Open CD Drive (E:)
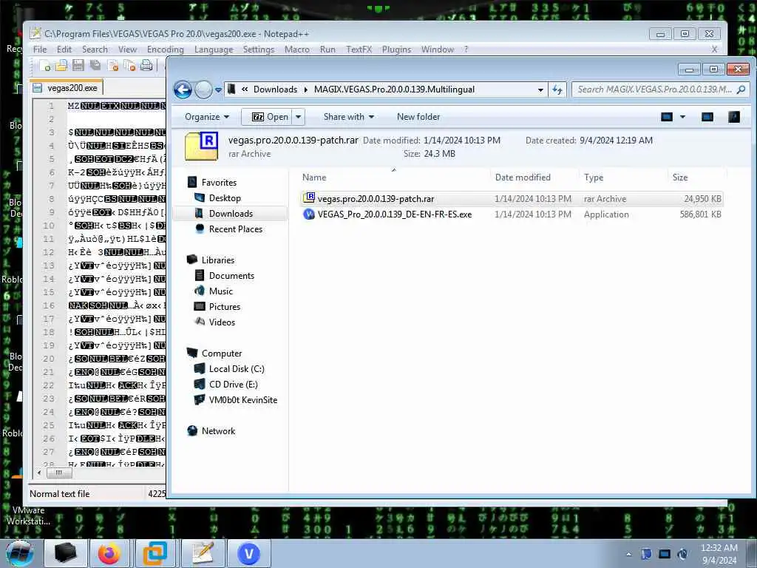This screenshot has height=568, width=757. pyautogui.click(x=233, y=385)
